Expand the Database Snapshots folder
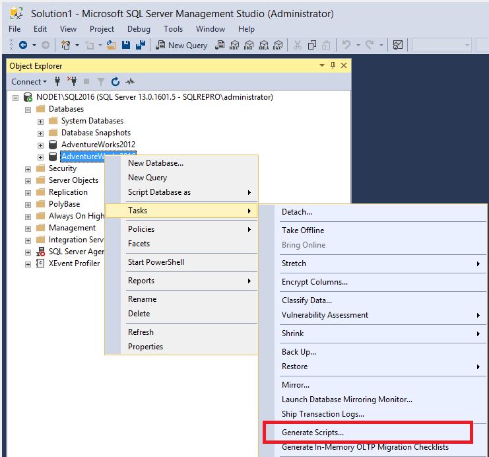Viewport: 489px width, 457px height. tap(40, 133)
